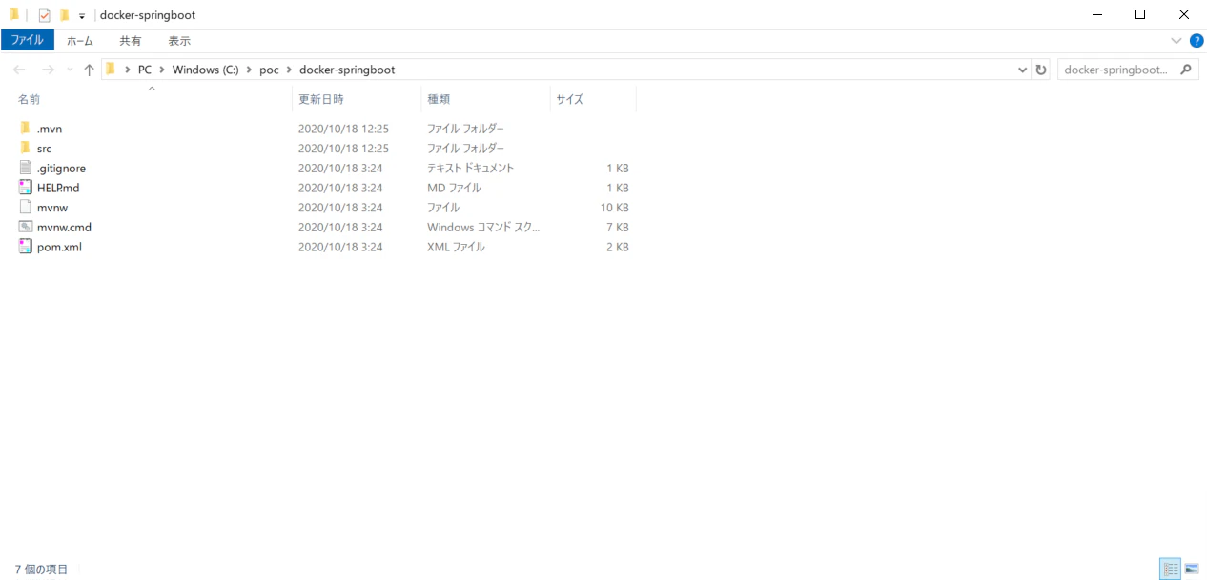The height and width of the screenshot is (580, 1207).
Task: Expand chevron after poc in path
Action: tap(289, 70)
